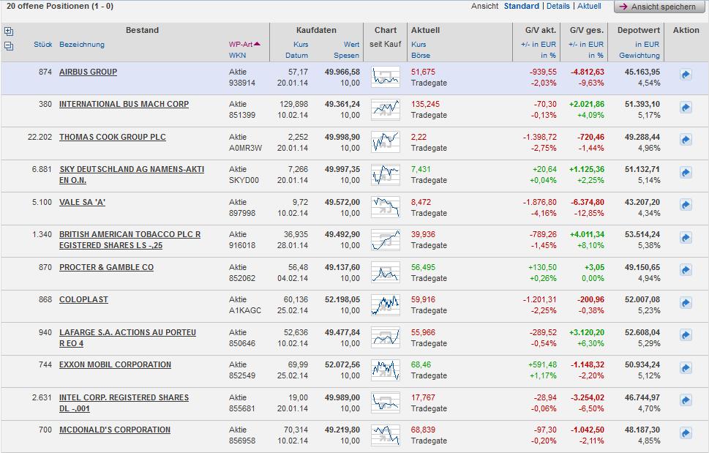This screenshot has height=453, width=709.
Task: Open action menu for BRITISH AMERICAN TOBACCO
Action: 686,238
